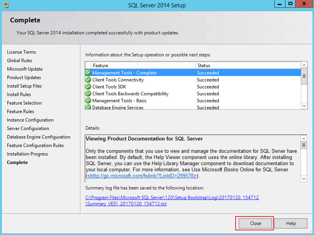Click the Microsoft Update step
The width and height of the screenshot is (314, 235).
25,69
